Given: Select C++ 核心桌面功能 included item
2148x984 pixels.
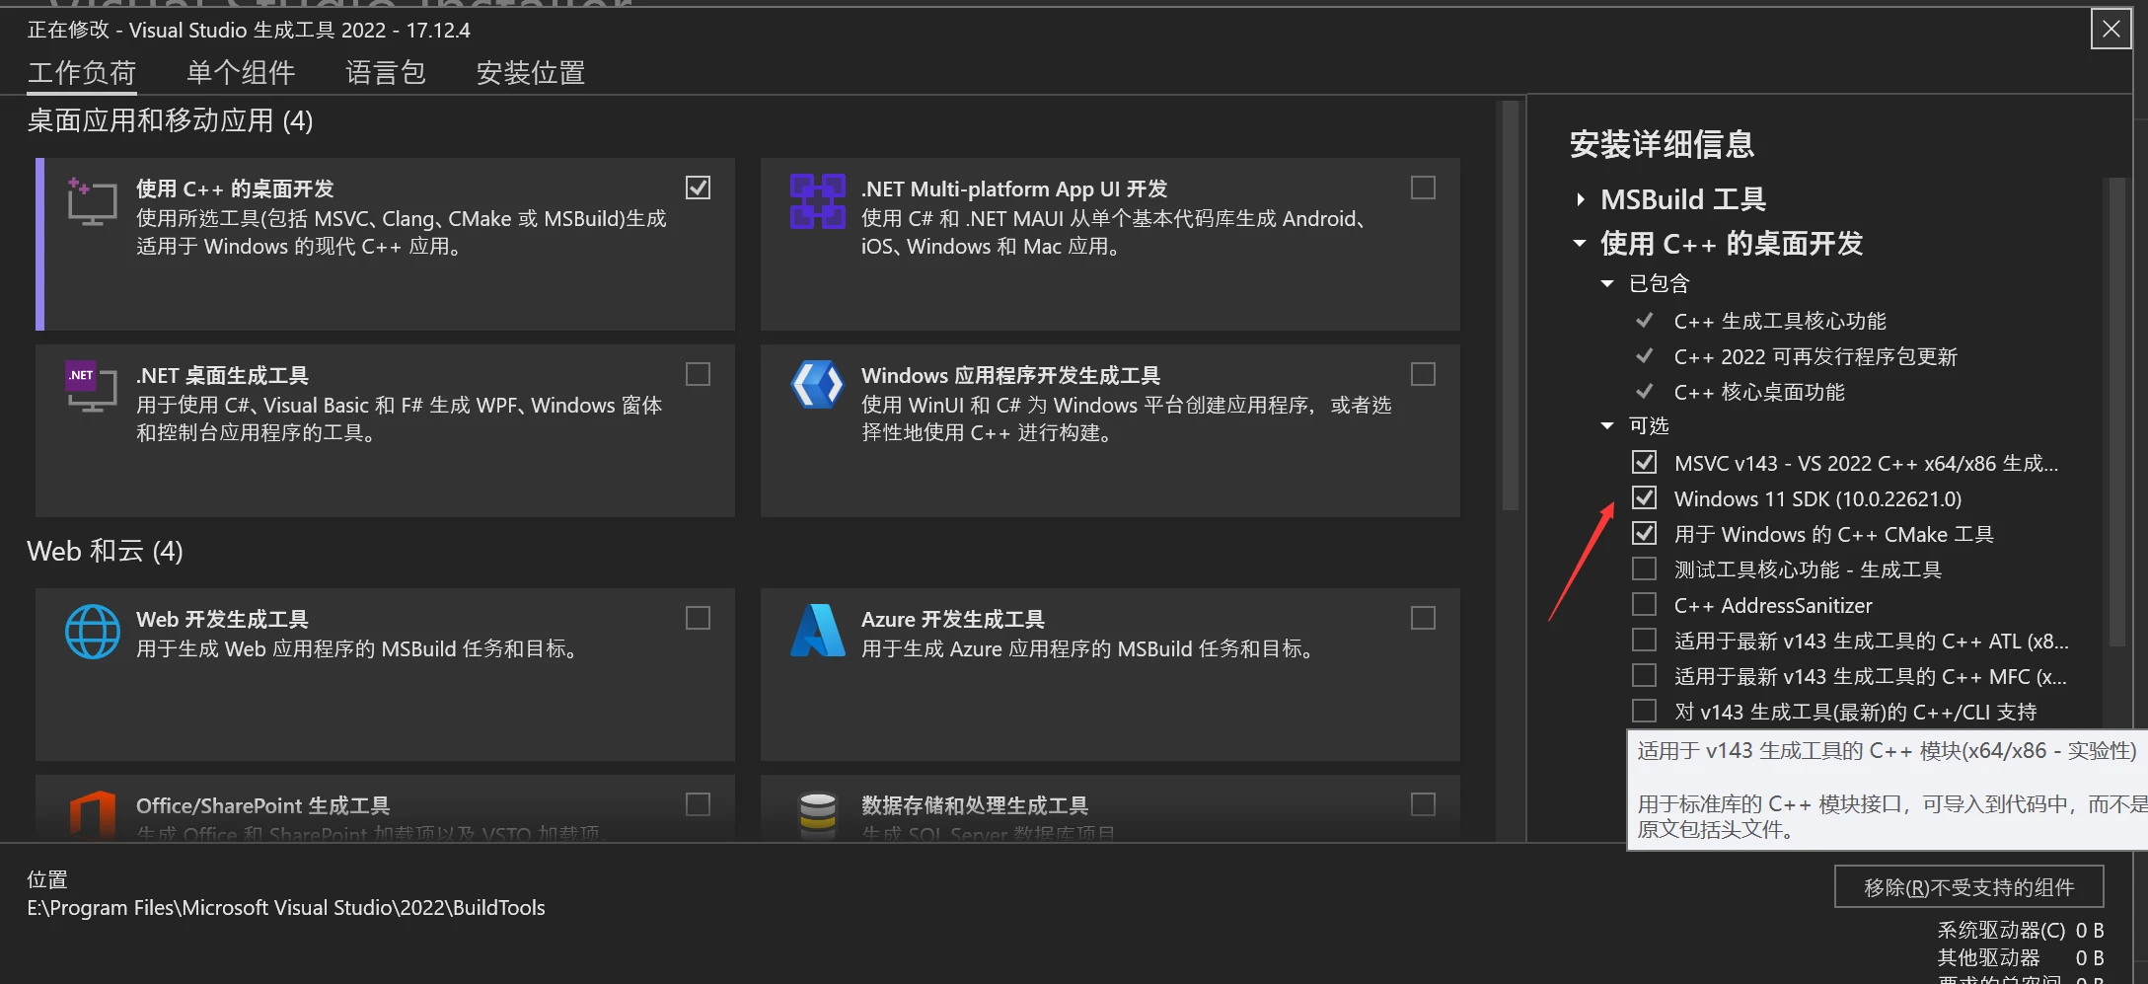Looking at the screenshot, I should point(1758,392).
